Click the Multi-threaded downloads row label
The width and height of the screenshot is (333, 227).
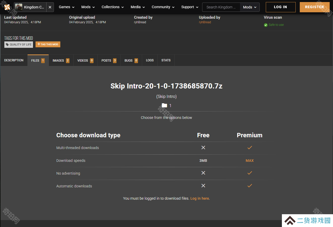click(x=78, y=148)
